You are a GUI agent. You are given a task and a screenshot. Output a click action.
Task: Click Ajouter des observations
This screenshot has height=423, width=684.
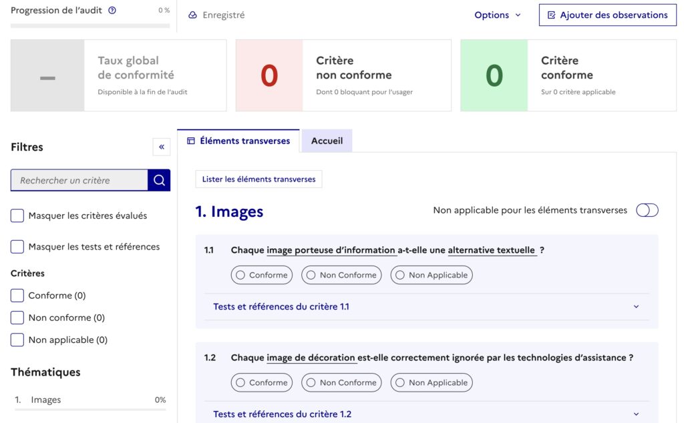pos(607,14)
